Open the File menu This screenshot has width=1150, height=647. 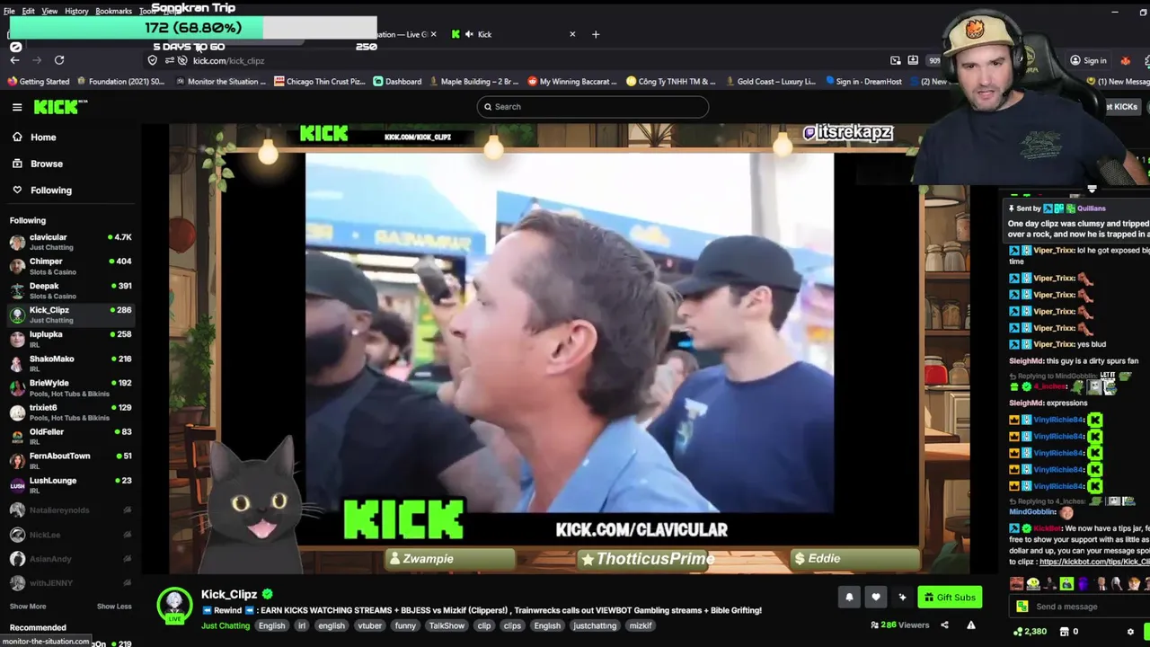(x=9, y=11)
